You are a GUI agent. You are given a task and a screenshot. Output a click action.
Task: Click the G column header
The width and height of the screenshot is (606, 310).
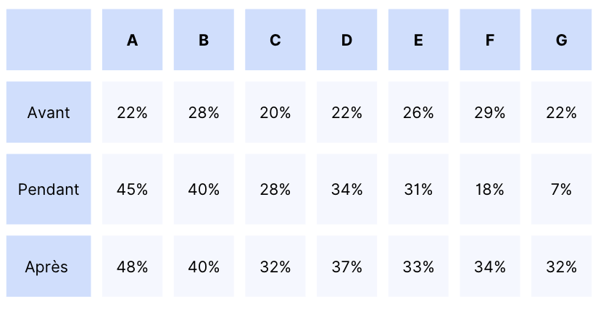[561, 40]
